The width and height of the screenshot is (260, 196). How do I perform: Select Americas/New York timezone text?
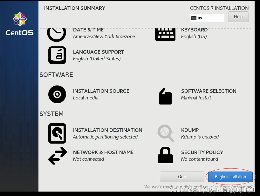(x=104, y=37)
